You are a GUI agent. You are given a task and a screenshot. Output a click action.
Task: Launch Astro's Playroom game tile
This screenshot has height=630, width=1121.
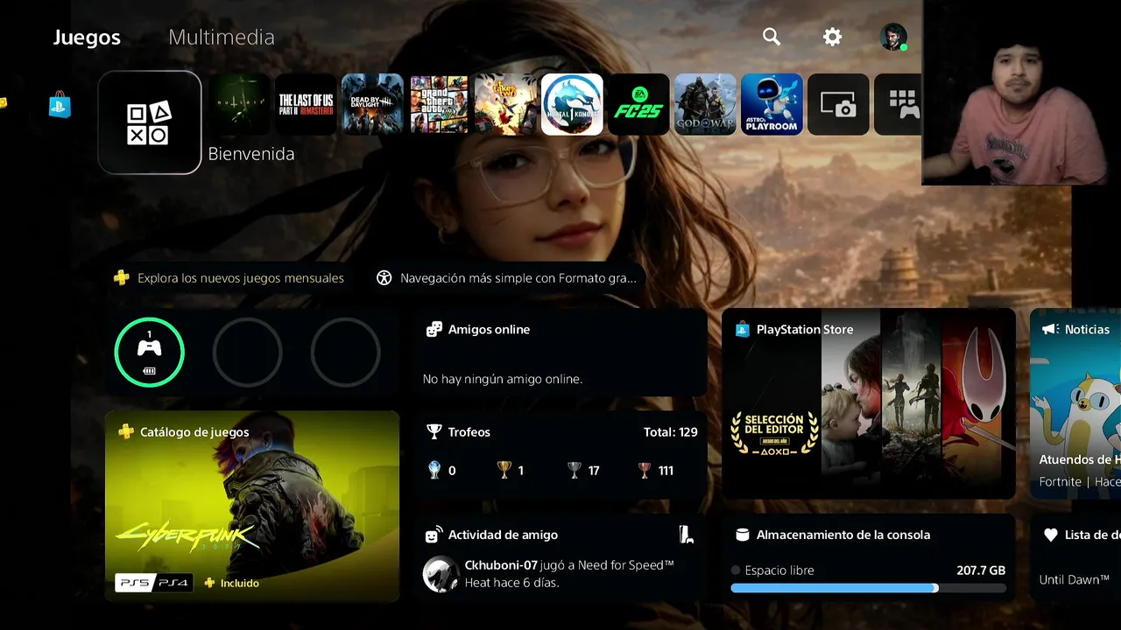[x=772, y=104]
